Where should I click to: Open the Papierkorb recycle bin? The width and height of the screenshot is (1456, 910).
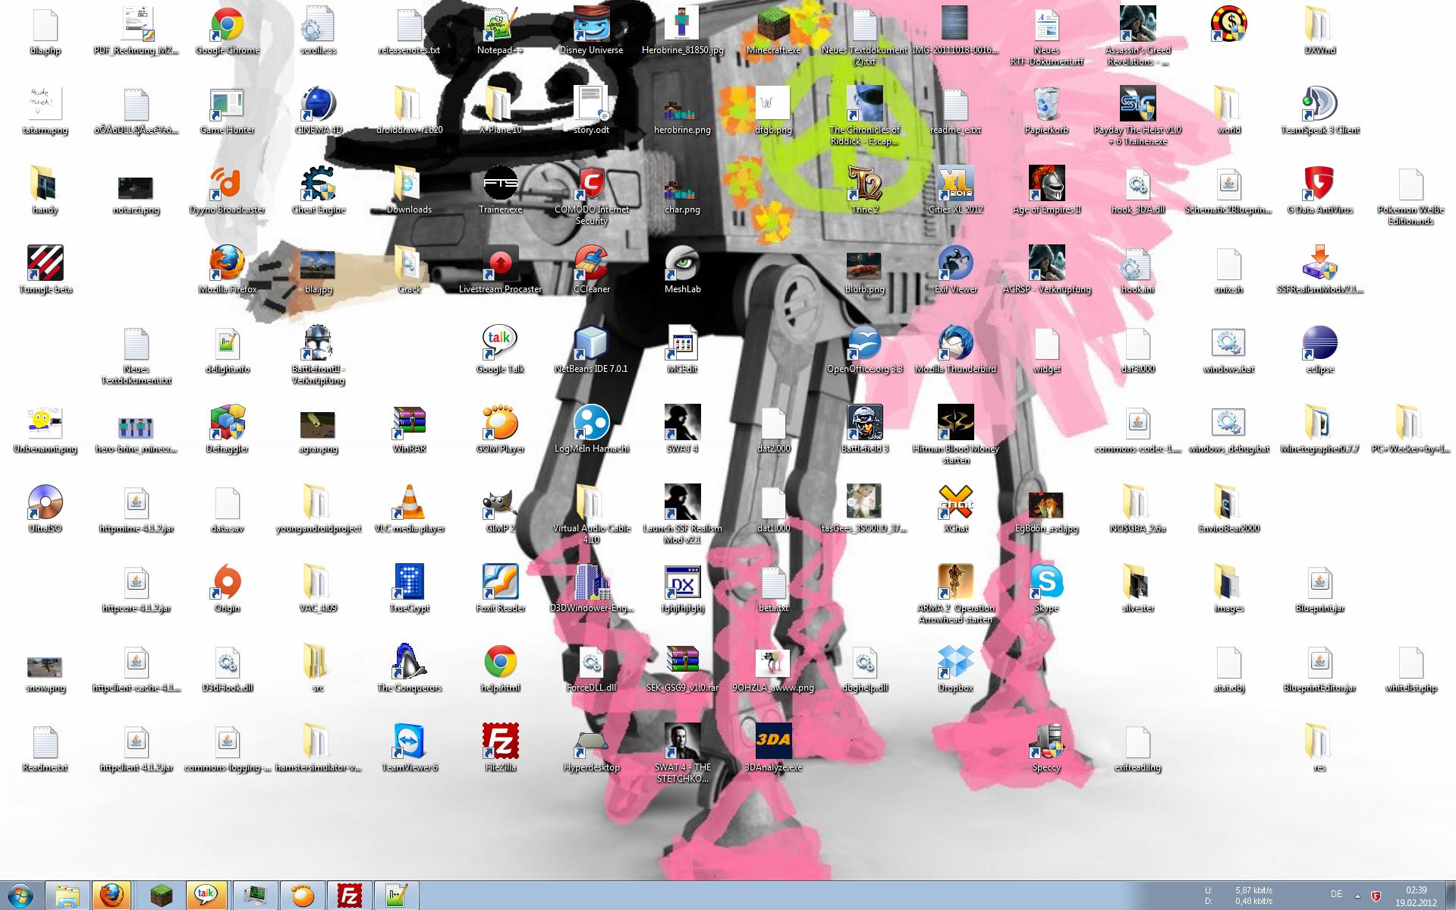pyautogui.click(x=1046, y=111)
